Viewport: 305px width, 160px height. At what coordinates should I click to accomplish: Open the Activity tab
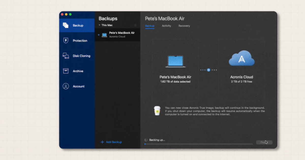point(166,26)
